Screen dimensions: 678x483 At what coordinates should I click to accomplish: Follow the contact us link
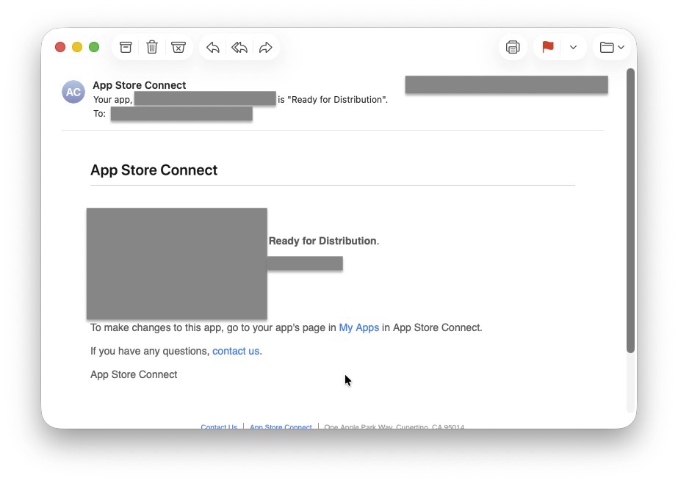(236, 351)
